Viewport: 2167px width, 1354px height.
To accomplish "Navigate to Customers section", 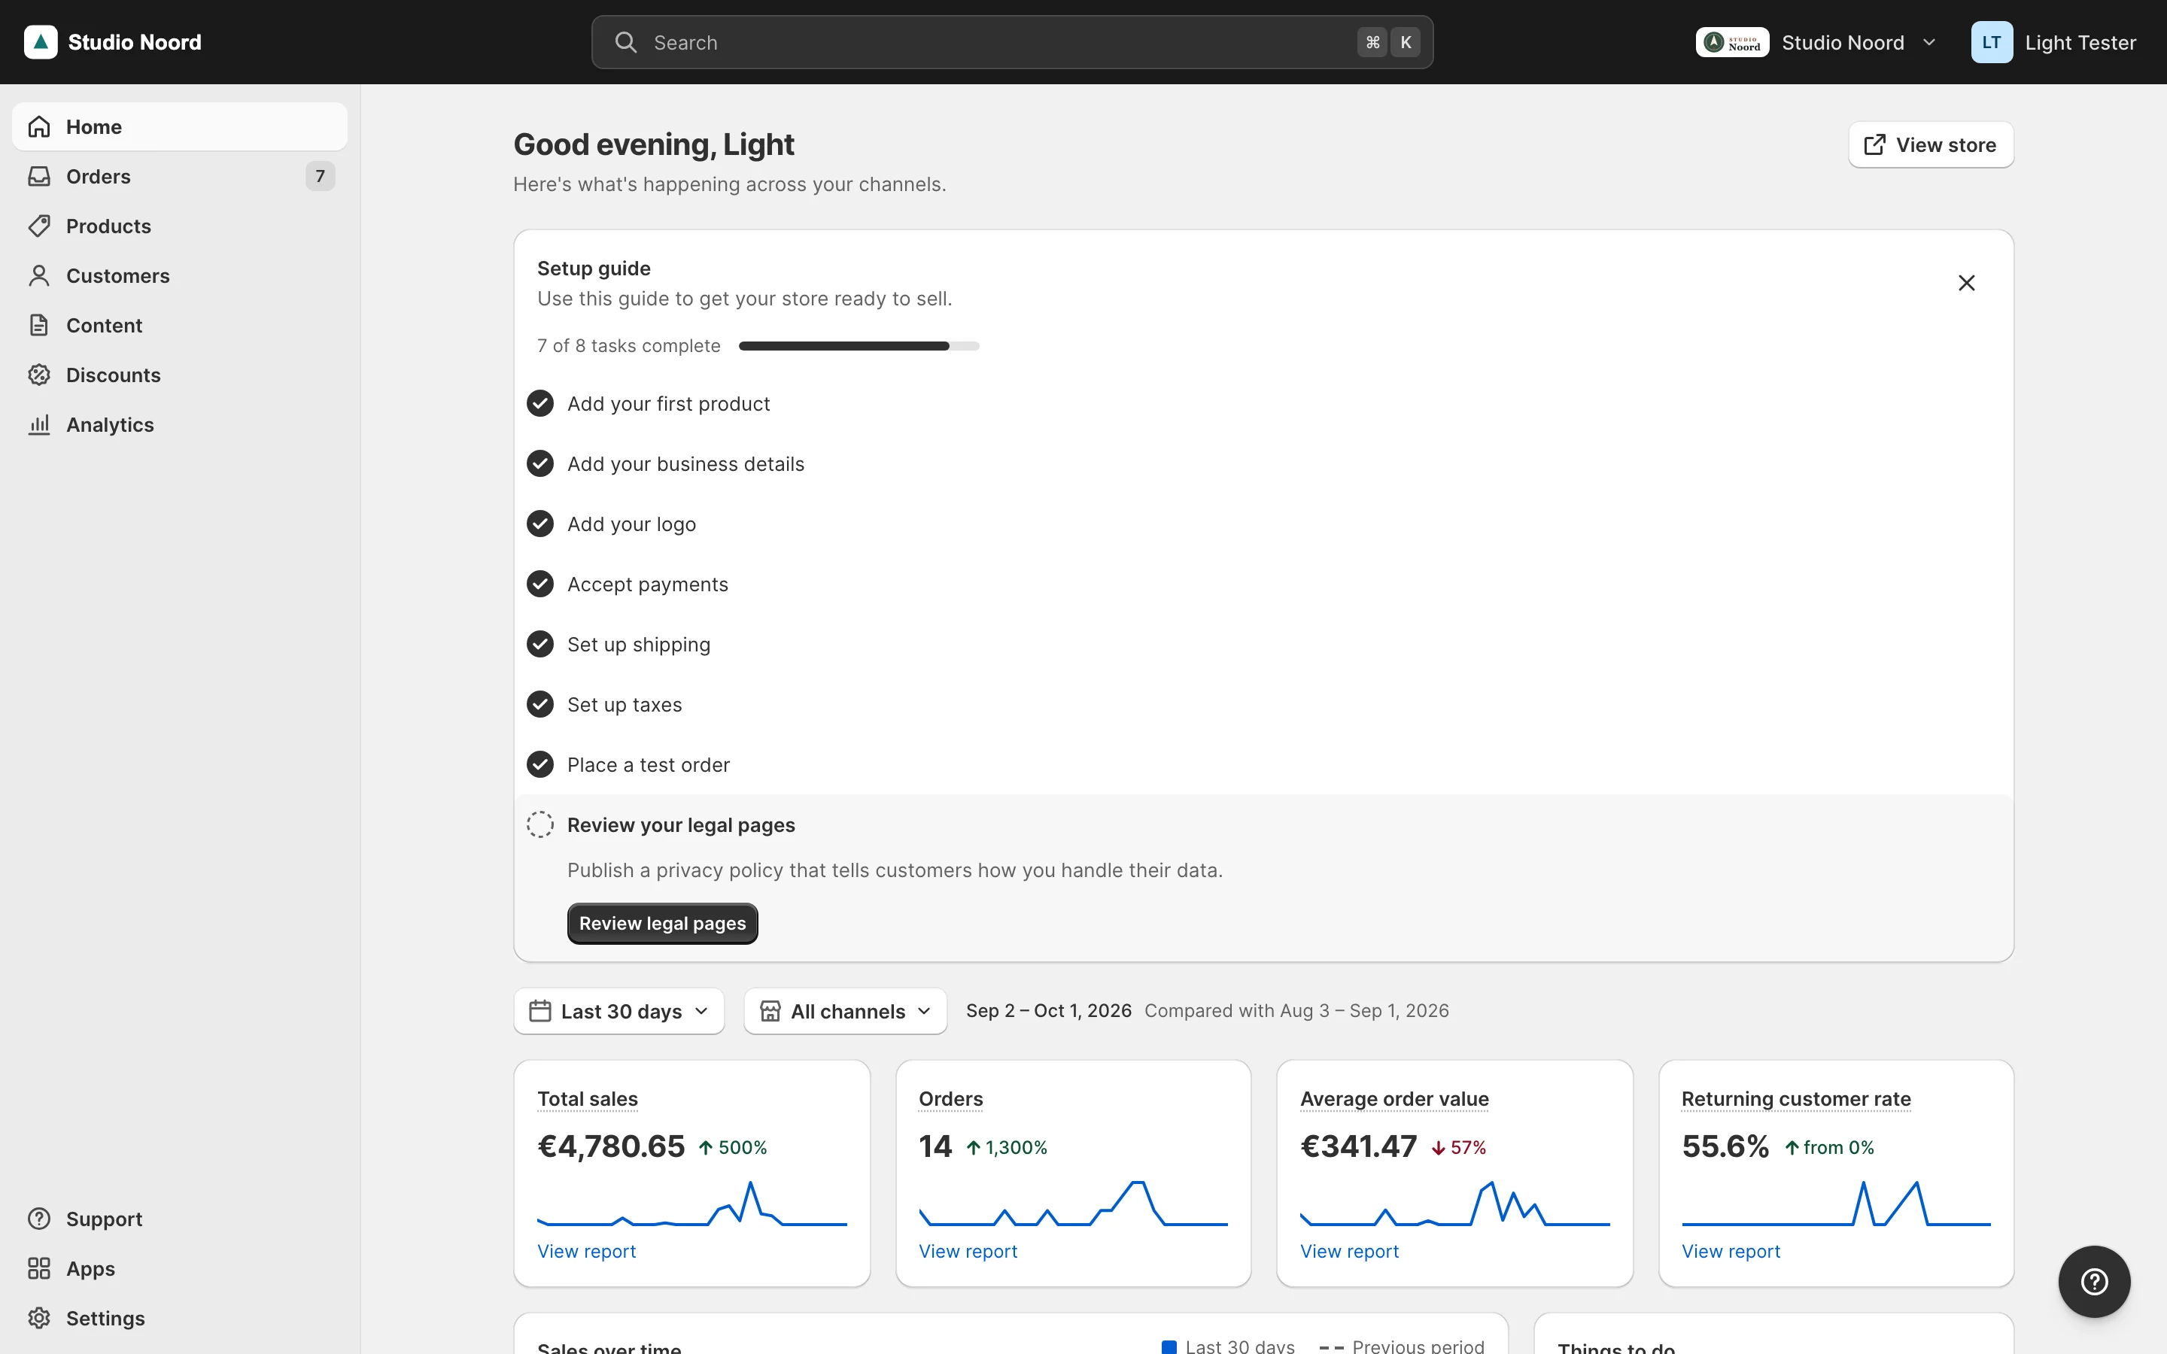I will click(179, 276).
